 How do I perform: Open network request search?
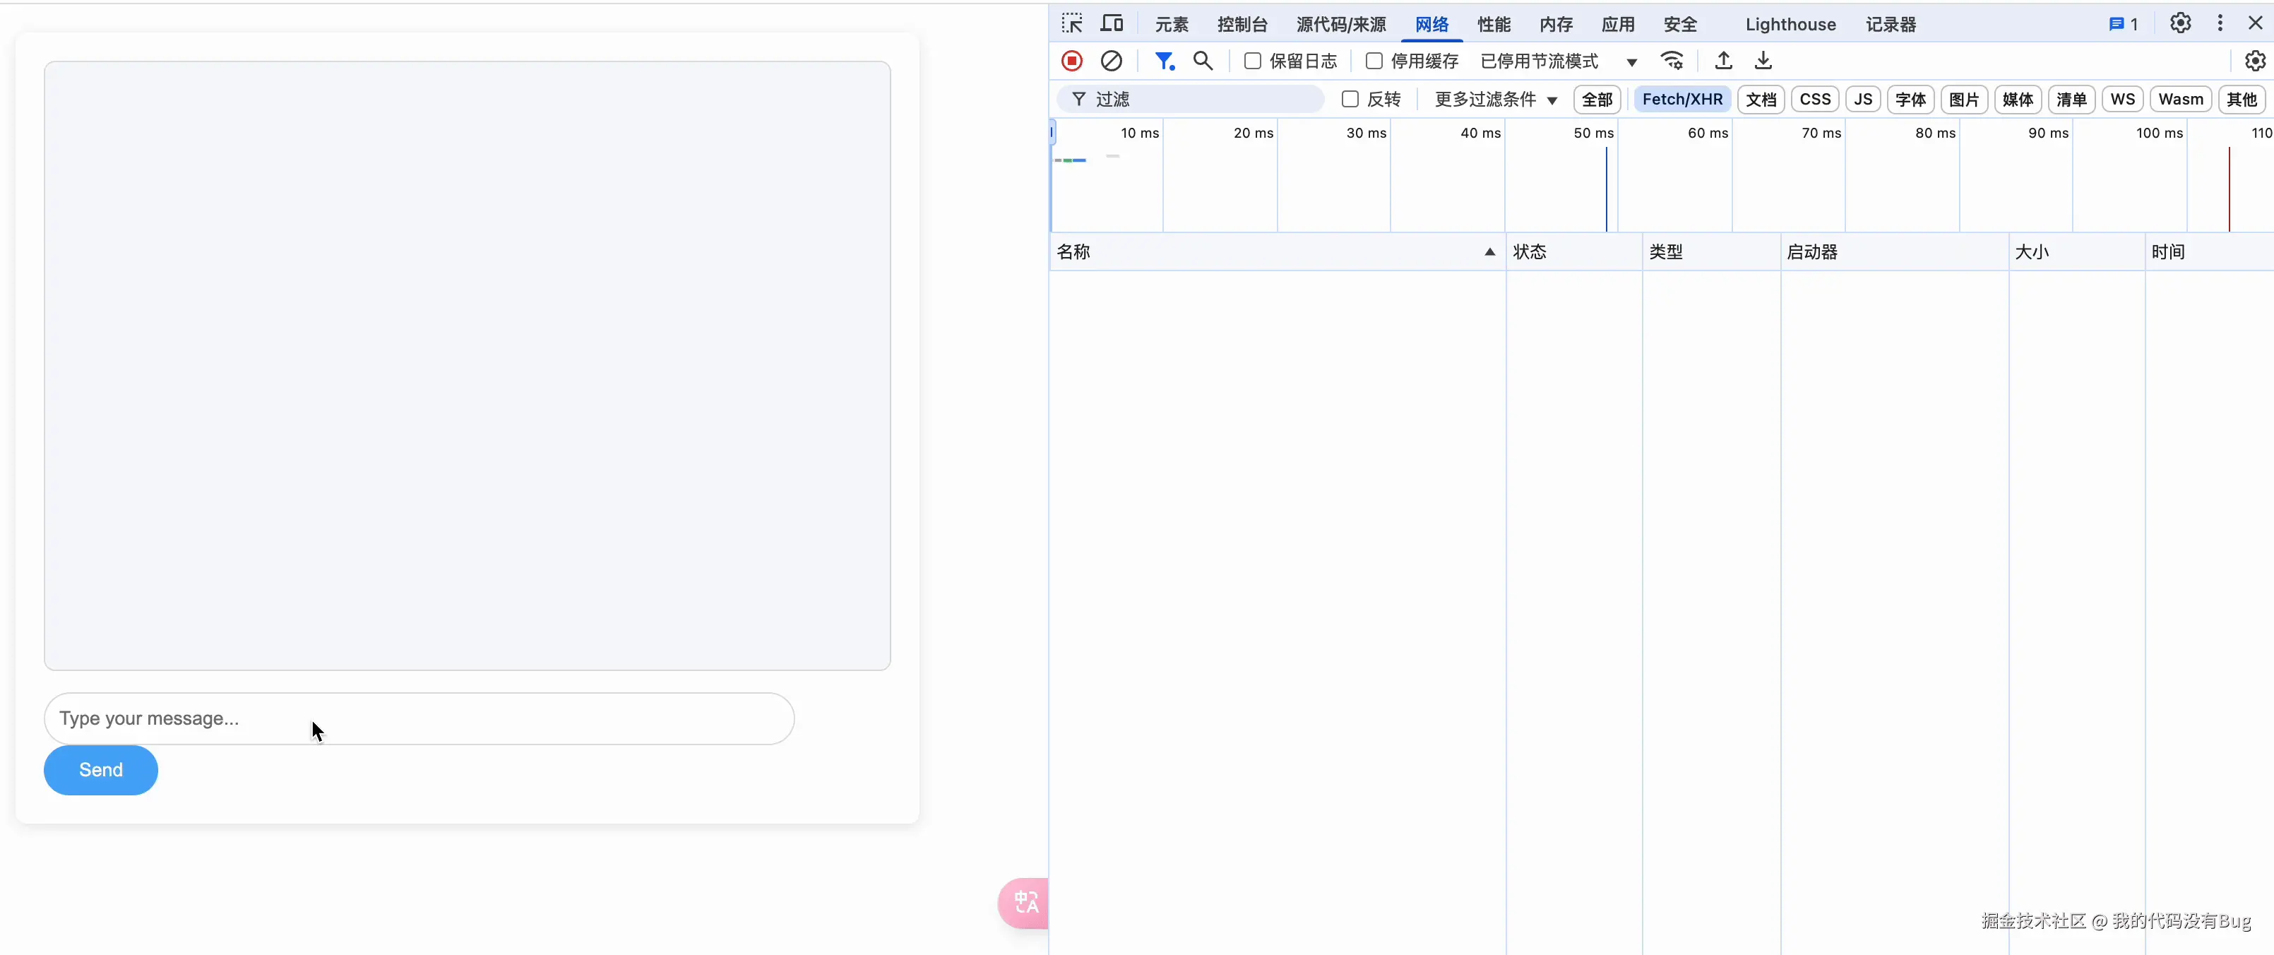tap(1202, 60)
